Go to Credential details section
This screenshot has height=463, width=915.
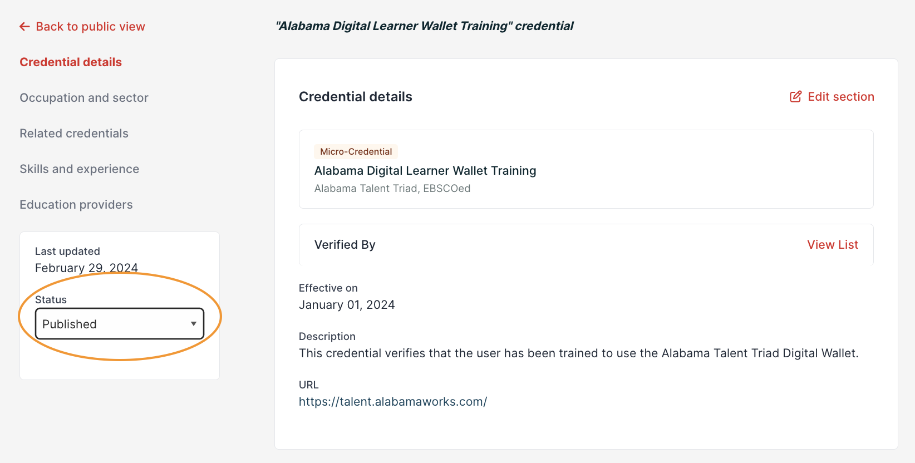71,62
